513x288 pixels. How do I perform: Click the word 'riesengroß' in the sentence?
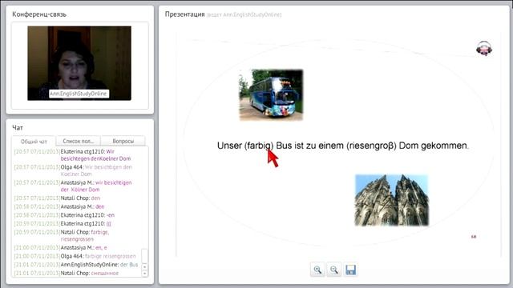371,146
